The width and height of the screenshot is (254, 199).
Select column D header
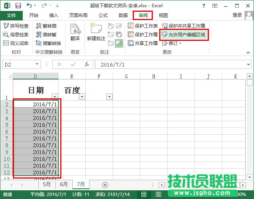coord(36,76)
